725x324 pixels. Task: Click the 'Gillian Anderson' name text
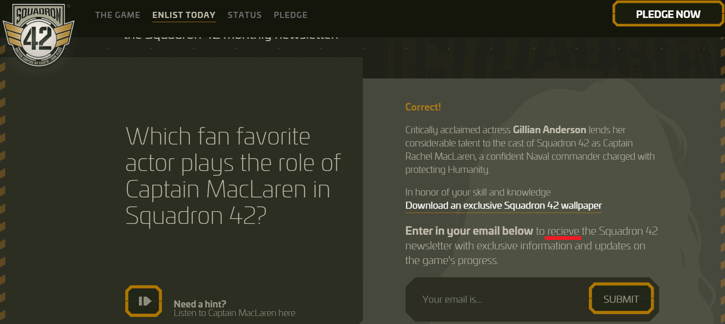tap(549, 130)
